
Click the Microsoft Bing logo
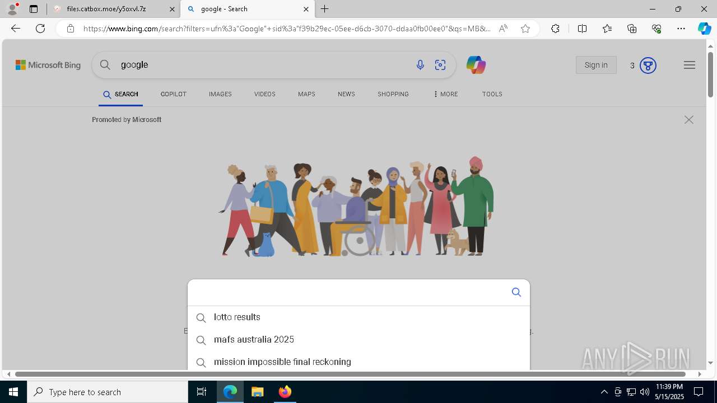[x=48, y=65]
